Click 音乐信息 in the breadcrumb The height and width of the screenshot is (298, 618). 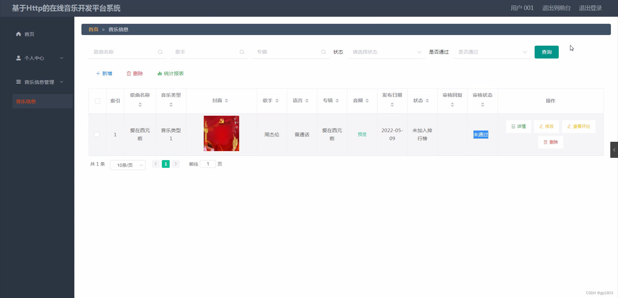click(x=118, y=29)
